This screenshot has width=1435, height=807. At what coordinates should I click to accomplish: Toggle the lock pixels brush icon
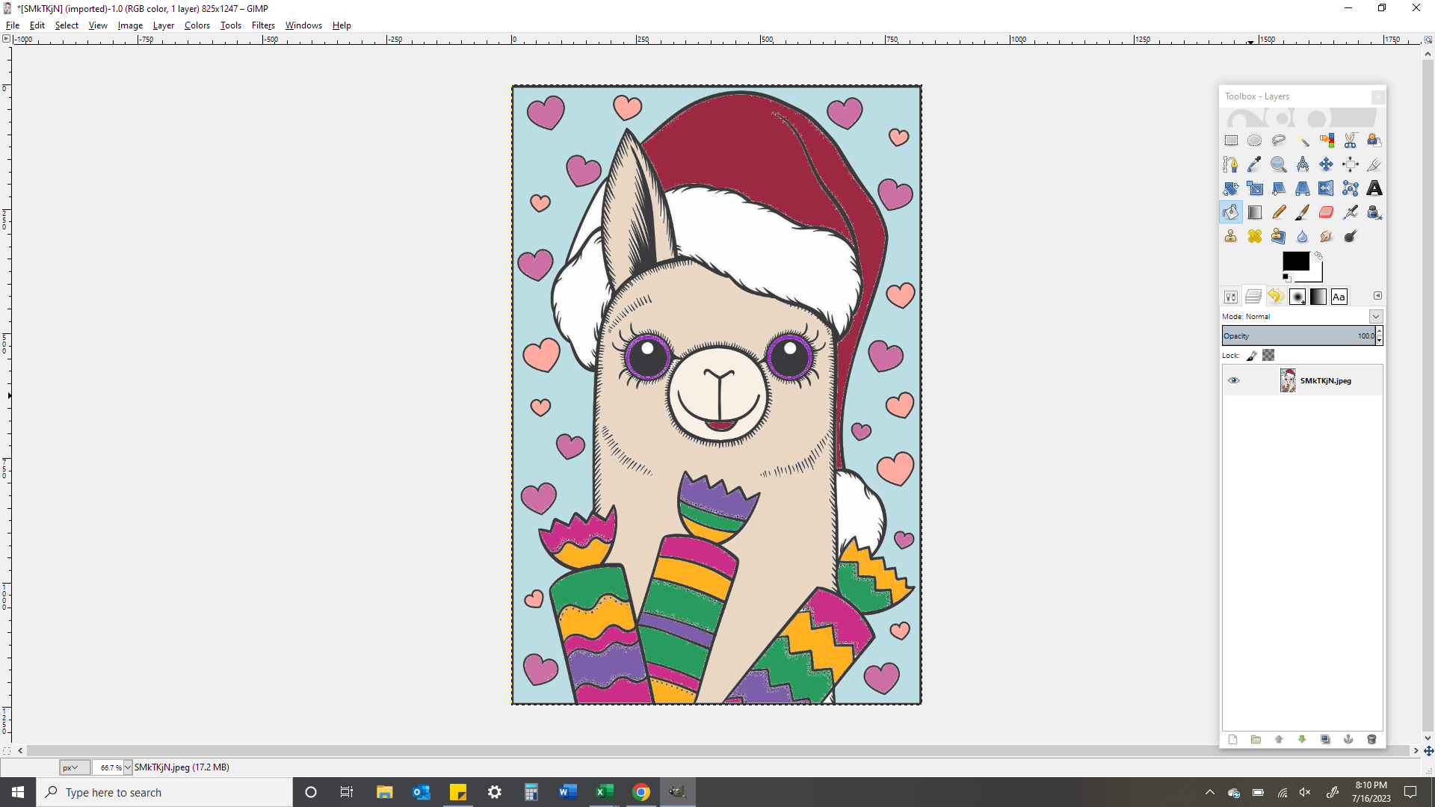[1252, 356]
